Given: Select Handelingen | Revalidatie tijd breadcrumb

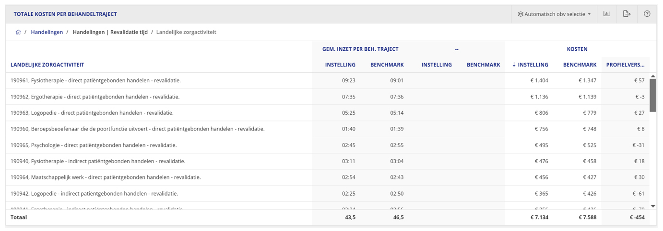Looking at the screenshot, I should click(110, 32).
